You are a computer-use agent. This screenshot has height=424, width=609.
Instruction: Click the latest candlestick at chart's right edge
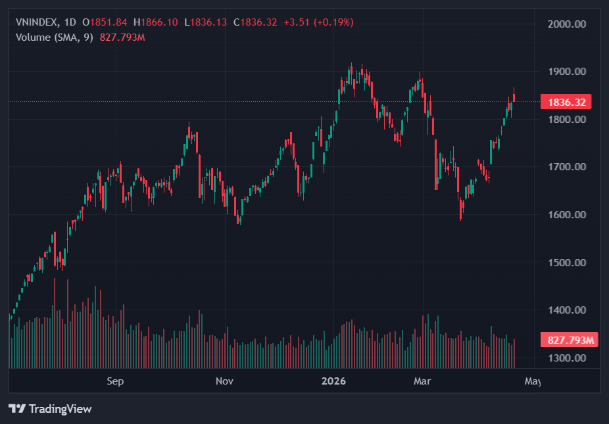pyautogui.click(x=514, y=97)
